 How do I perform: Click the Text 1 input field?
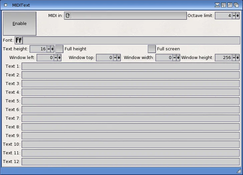point(130,66)
